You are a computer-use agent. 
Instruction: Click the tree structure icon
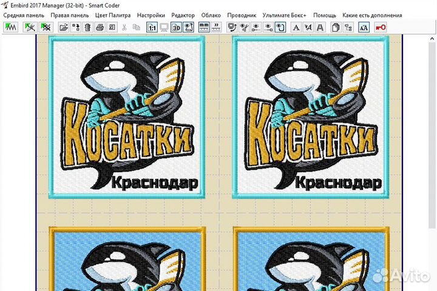coord(348,27)
